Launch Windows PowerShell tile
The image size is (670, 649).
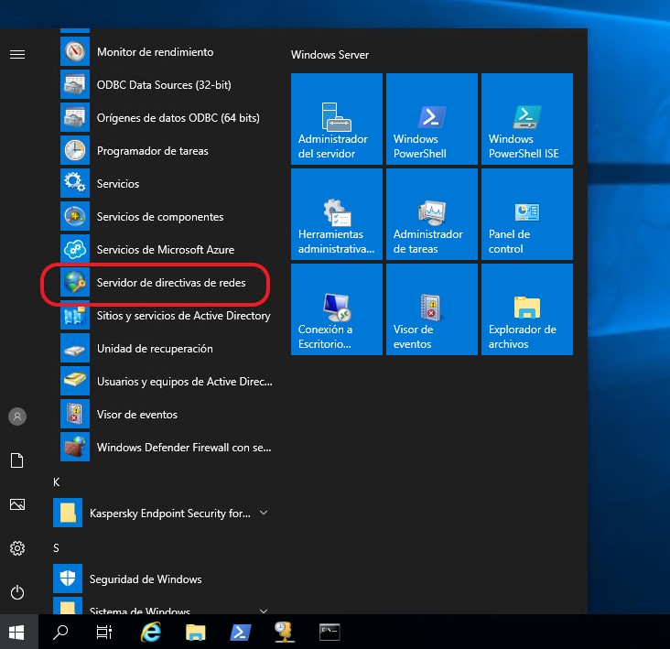tap(432, 119)
